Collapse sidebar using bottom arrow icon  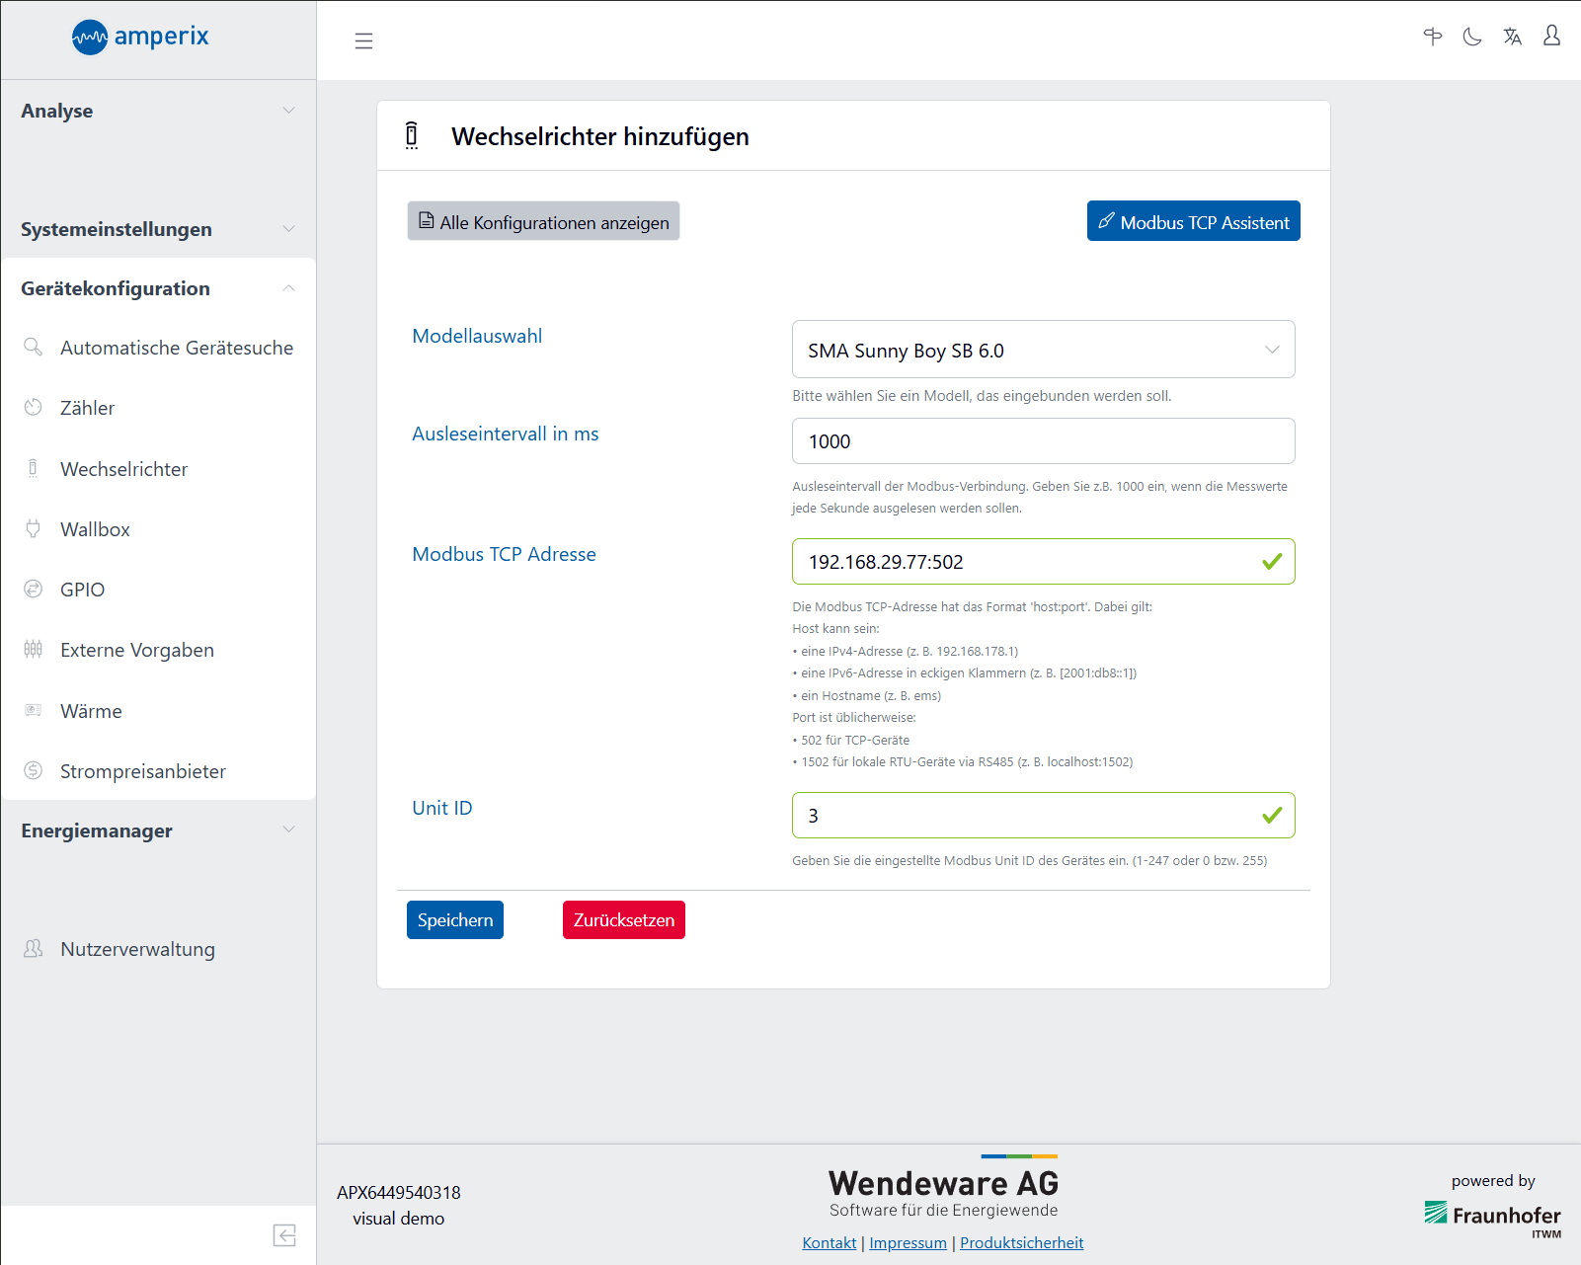pyautogui.click(x=284, y=1235)
